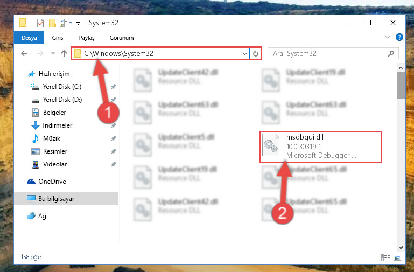The image size is (414, 272).
Task: Unpin Yerel Disk (C:) using its pin icon
Action: (113, 87)
